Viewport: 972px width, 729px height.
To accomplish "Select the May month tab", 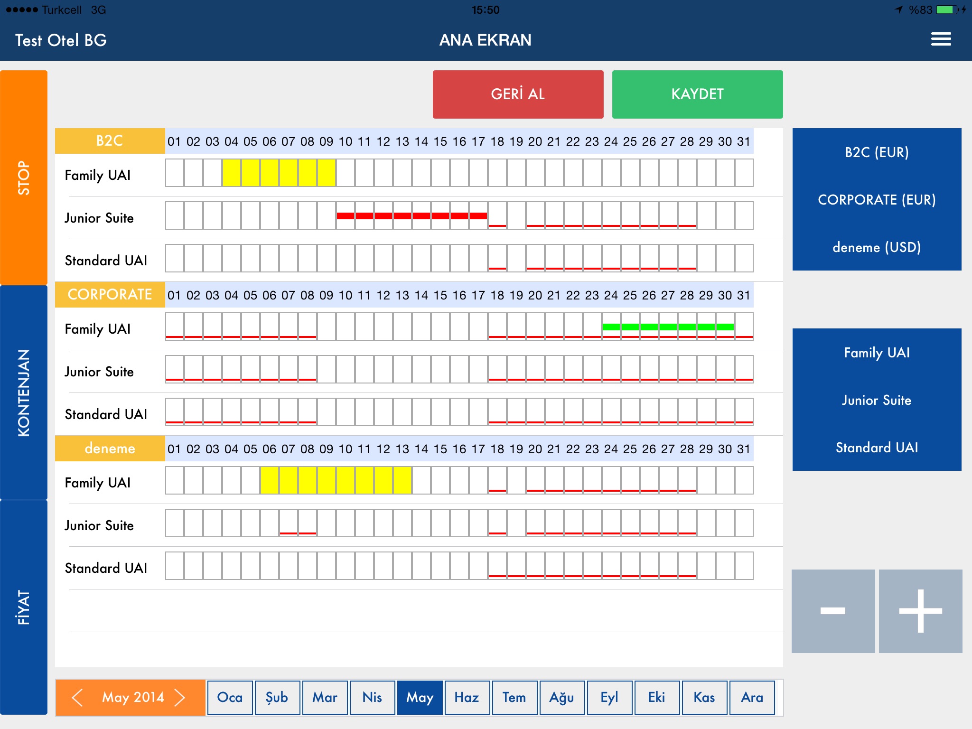I will pyautogui.click(x=420, y=698).
